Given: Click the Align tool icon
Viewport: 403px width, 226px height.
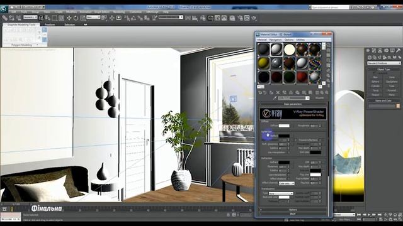Looking at the screenshot, I should point(195,18).
